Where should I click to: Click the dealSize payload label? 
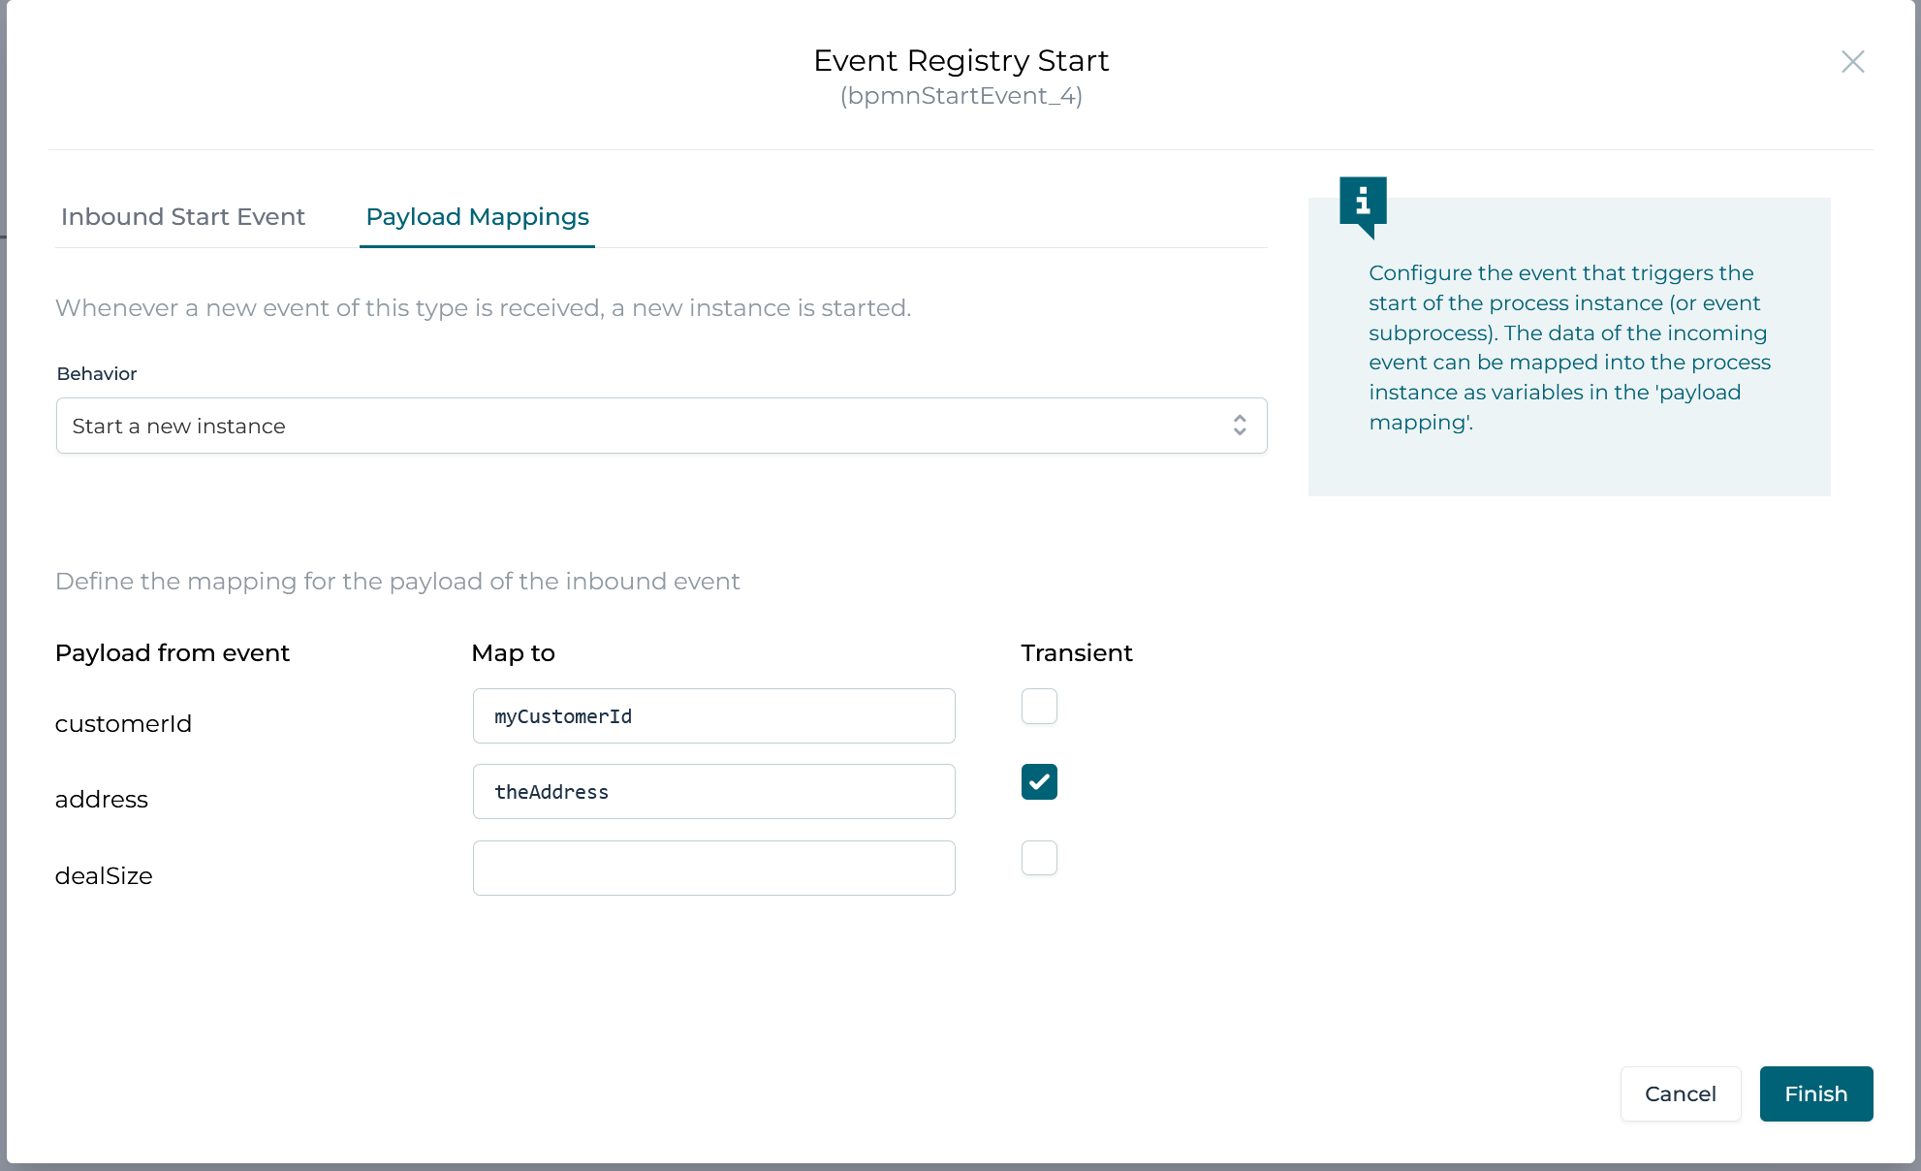104,875
